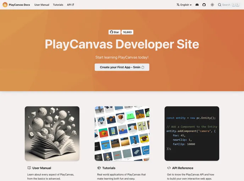This screenshot has height=181, width=244.
Task: Click the external-link icon next to API
Action: tap(73, 5)
